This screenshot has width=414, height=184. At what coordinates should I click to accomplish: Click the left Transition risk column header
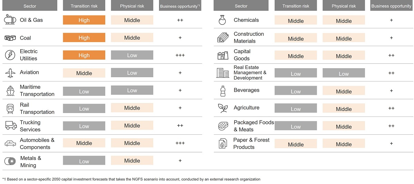[84, 6]
